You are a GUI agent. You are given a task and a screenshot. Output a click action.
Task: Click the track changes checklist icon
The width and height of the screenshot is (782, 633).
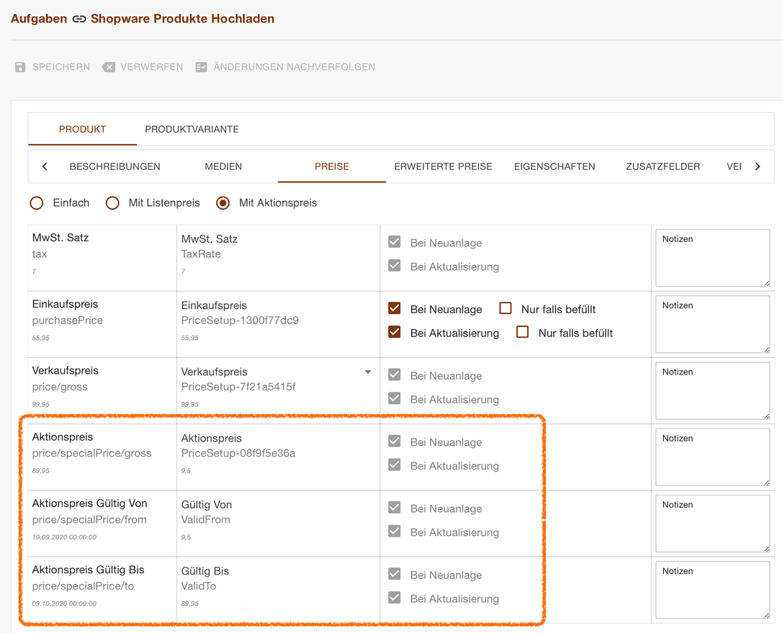coord(201,67)
